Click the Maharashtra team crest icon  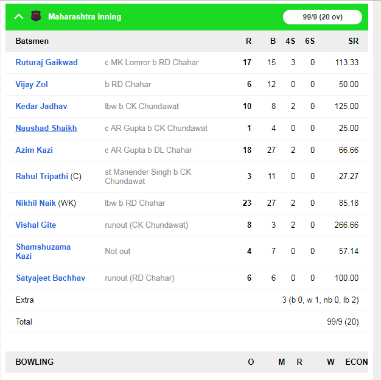pos(36,16)
